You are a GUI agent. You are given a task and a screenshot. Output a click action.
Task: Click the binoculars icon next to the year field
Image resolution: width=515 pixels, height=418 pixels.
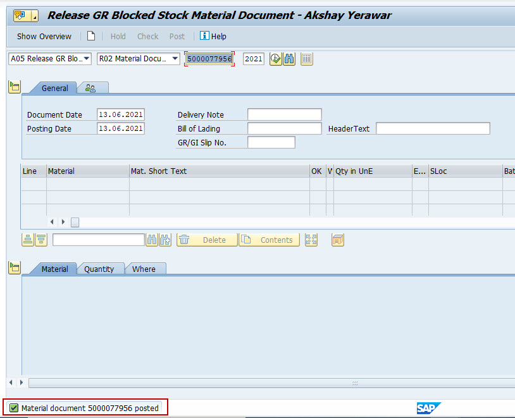pos(289,59)
